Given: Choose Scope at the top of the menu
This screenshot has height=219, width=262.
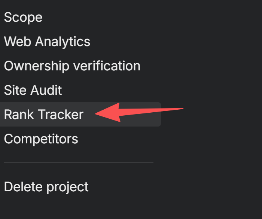Looking at the screenshot, I should [23, 18].
